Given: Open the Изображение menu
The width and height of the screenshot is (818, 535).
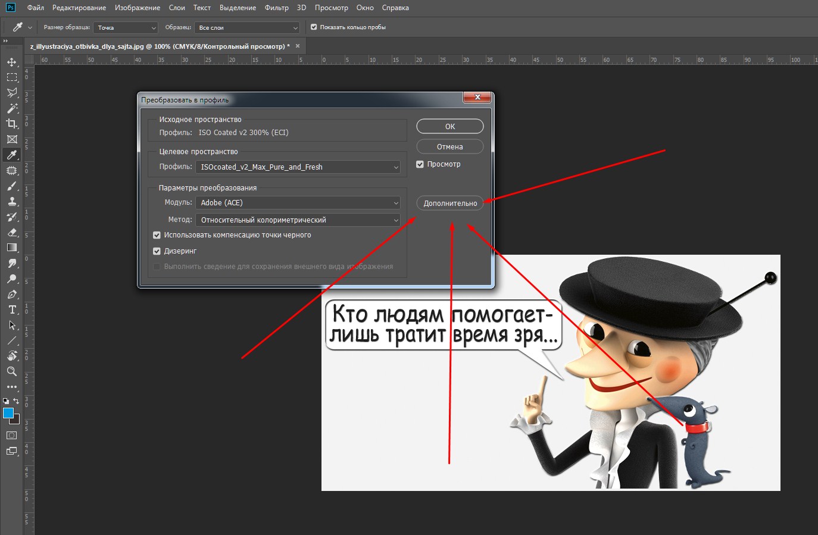Looking at the screenshot, I should (x=138, y=8).
